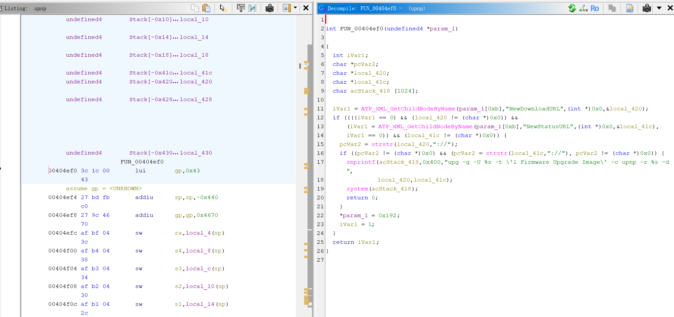Image resolution: width=674 pixels, height=317 pixels.
Task: Click stack variable local_430 in Listing
Action: point(196,153)
